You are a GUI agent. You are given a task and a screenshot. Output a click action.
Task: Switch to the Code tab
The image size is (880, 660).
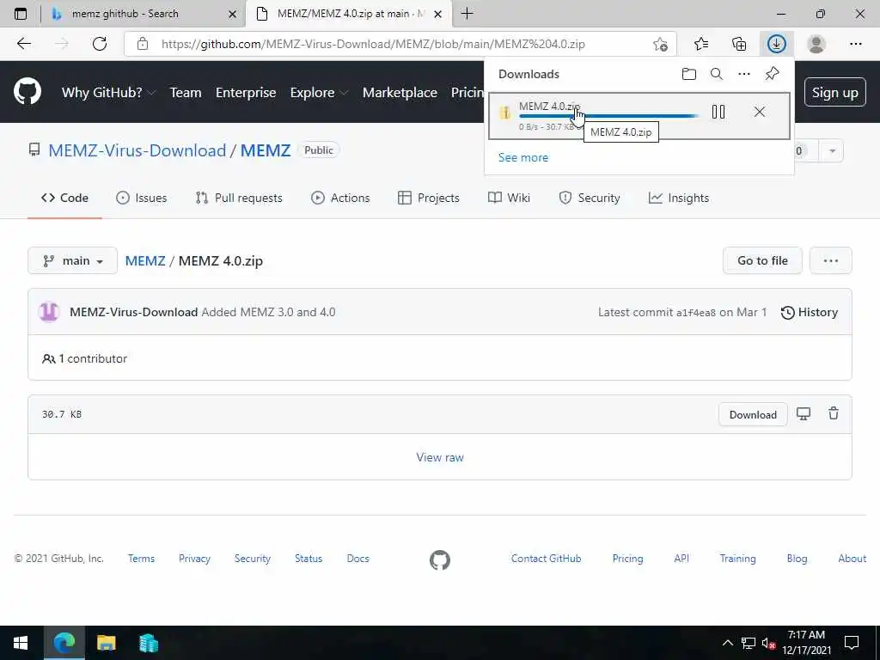(64, 198)
